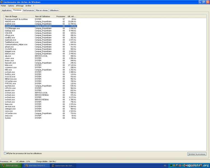The image size is (210, 168).
Task: Select the bdmcon.exe process
Action: pyautogui.click(x=41, y=53)
